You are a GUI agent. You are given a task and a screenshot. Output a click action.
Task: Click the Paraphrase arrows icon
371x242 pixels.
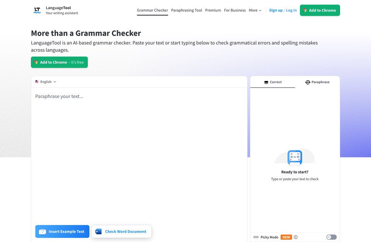pos(308,82)
